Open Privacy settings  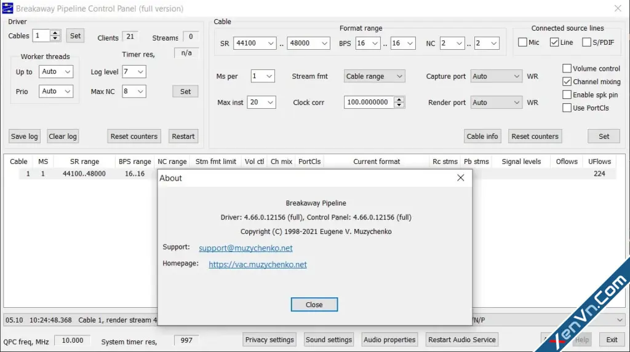coord(269,340)
